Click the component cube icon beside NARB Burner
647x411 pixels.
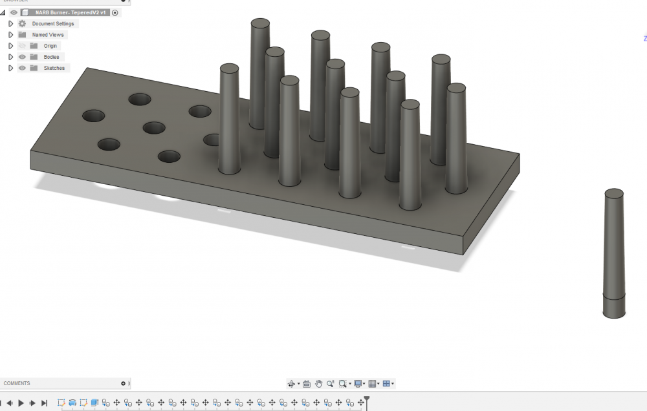click(25, 13)
